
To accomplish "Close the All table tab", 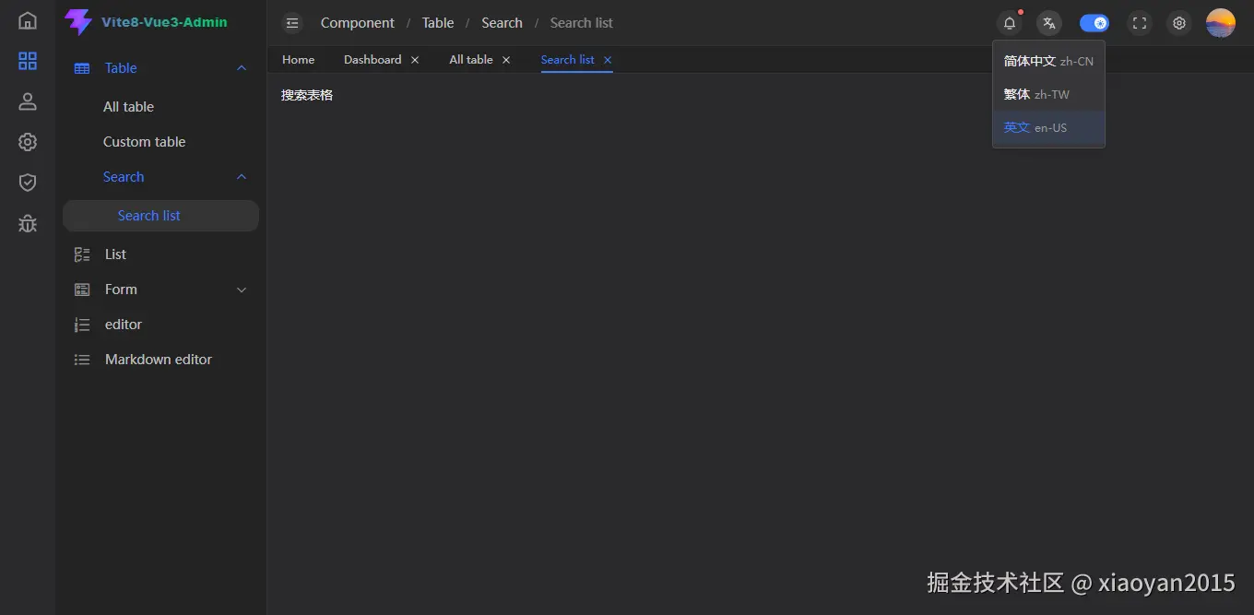I will click(x=506, y=60).
